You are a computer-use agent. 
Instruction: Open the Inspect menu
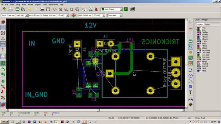point(38,4)
